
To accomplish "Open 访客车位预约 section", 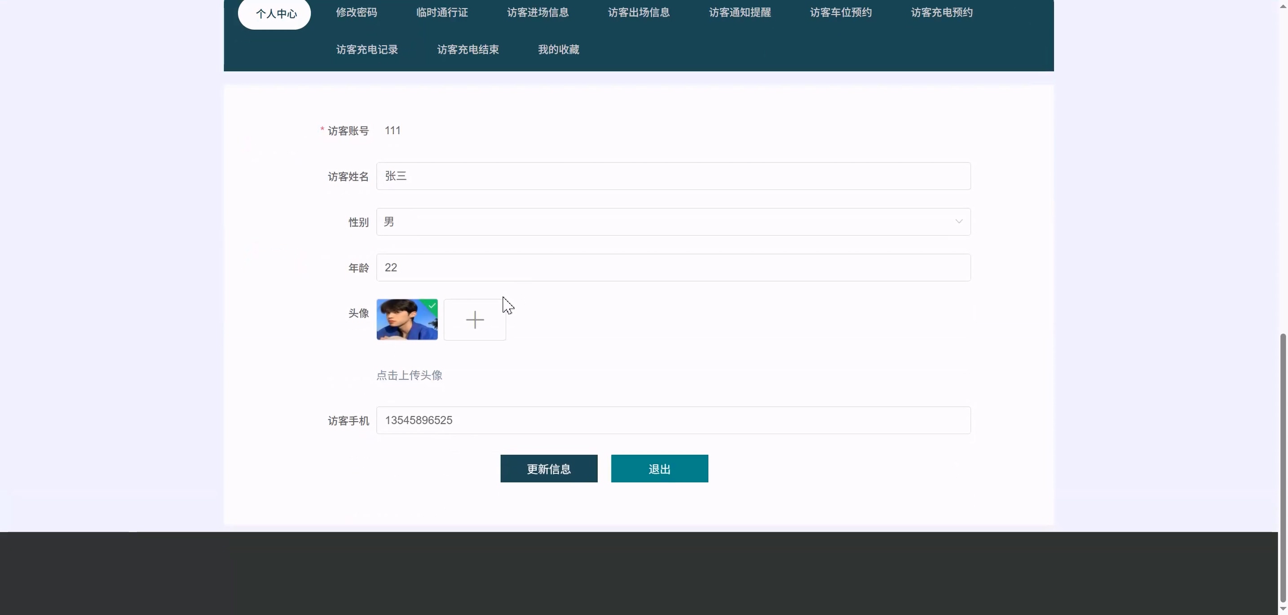I will (x=841, y=13).
